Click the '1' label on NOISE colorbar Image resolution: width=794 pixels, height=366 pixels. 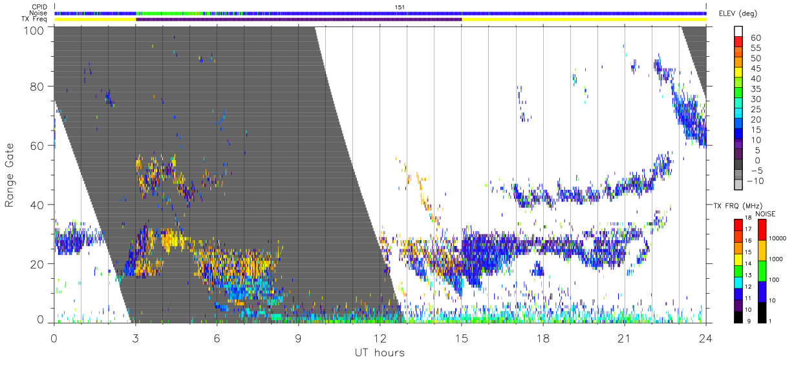(770, 321)
